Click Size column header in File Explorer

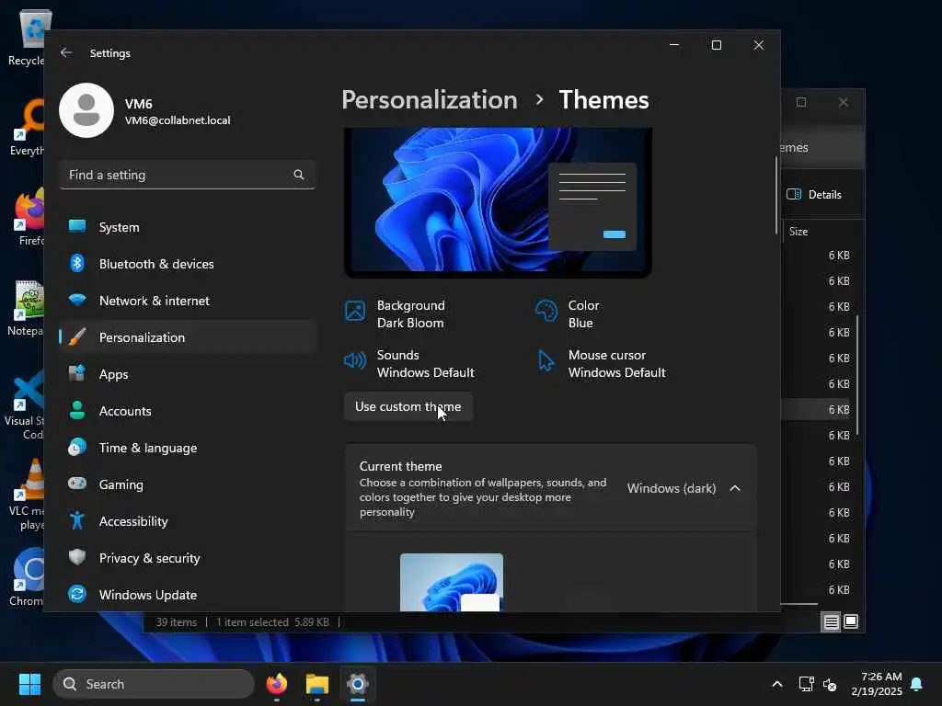point(798,232)
